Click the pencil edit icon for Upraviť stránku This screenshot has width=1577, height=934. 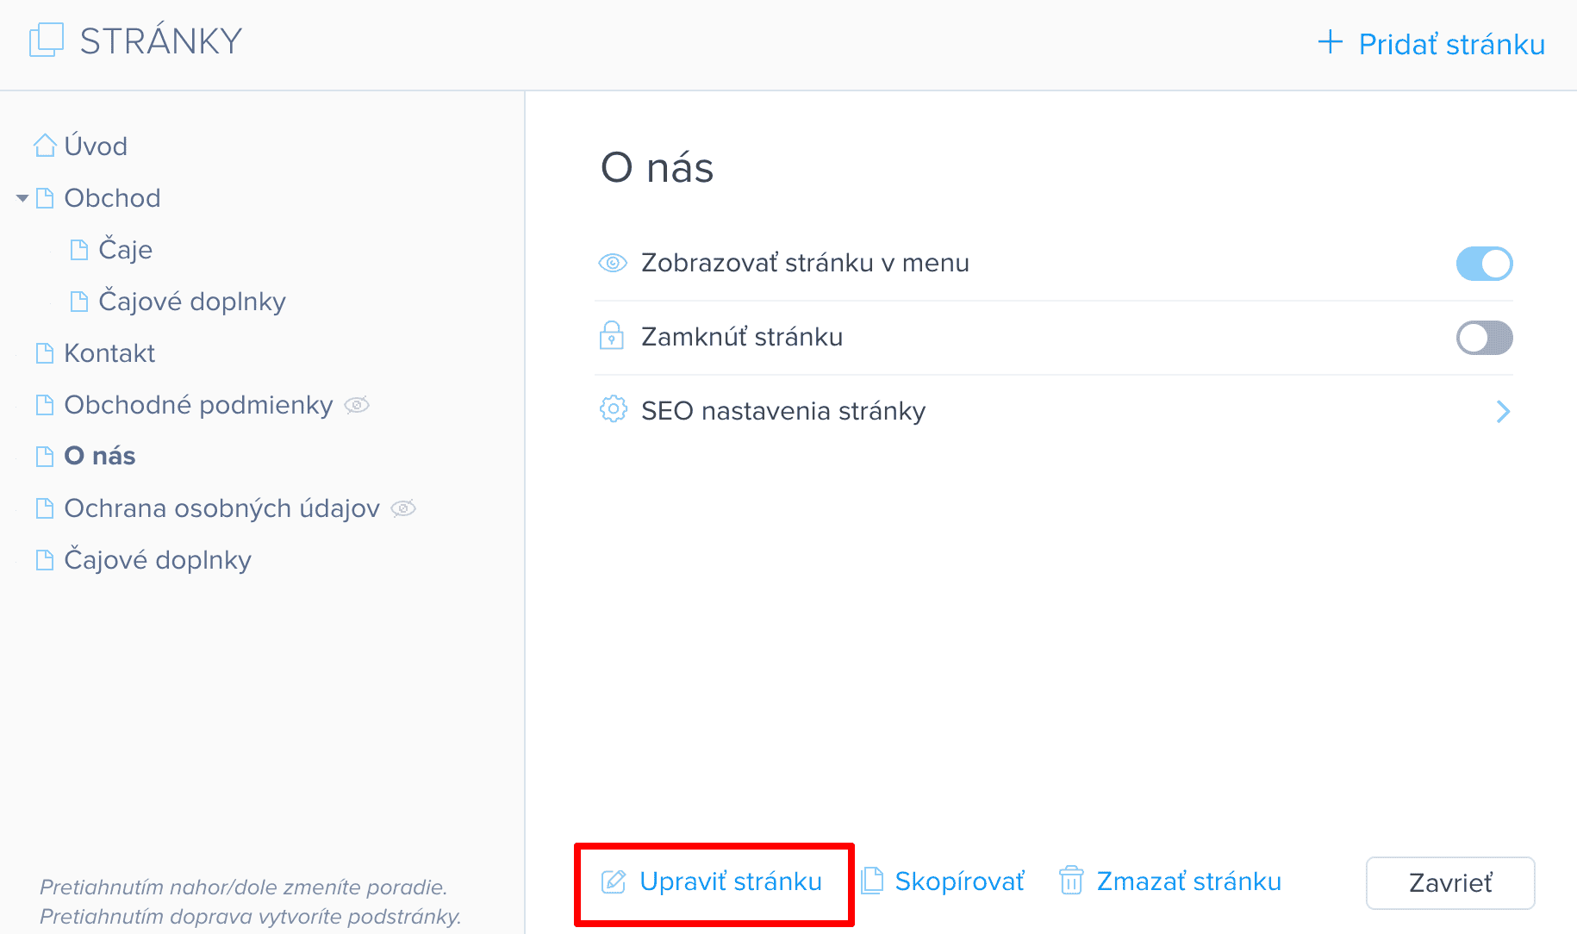614,881
